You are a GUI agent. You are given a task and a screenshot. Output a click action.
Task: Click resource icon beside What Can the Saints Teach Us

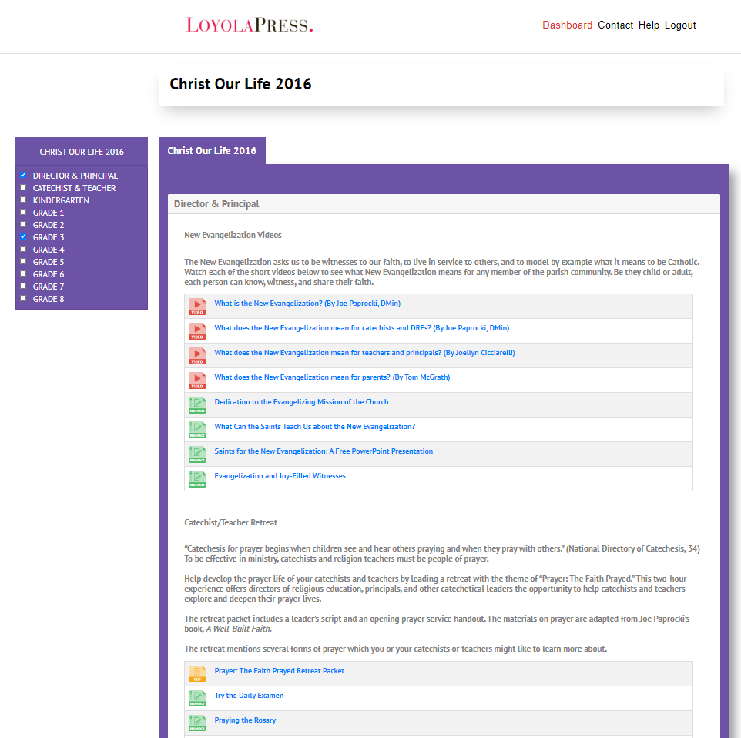[x=197, y=429]
